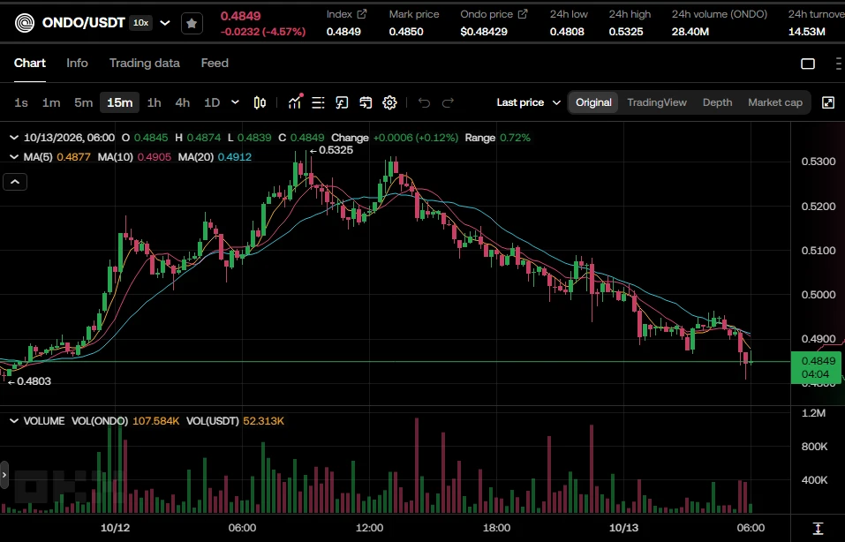Click the current price label 0.4849 on axis
Image resolution: width=845 pixels, height=542 pixels.
817,367
